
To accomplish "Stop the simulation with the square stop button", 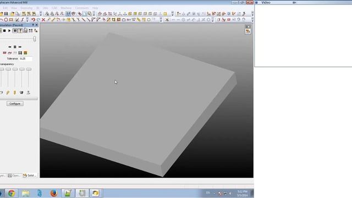I will 4,31.
